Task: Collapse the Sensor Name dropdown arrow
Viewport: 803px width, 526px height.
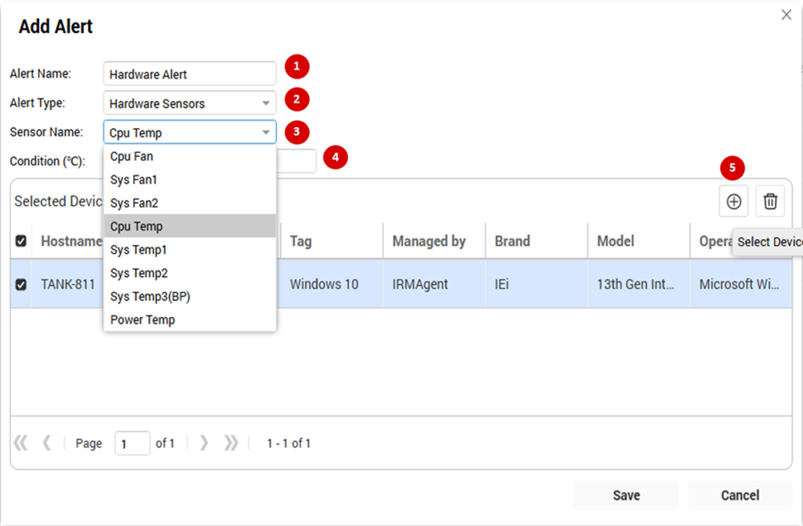Action: pos(266,132)
